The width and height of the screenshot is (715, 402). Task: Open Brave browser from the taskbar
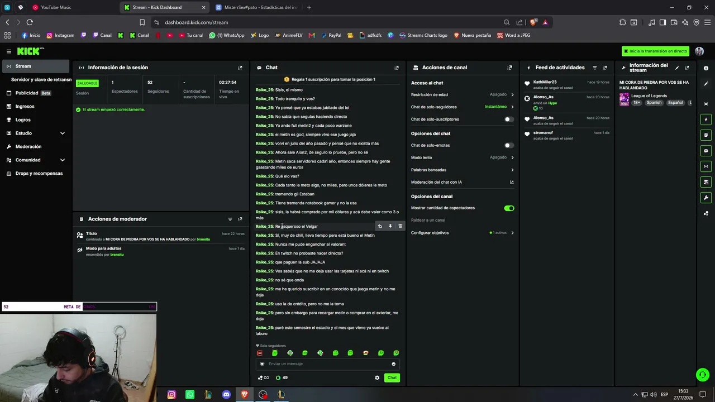tap(245, 395)
